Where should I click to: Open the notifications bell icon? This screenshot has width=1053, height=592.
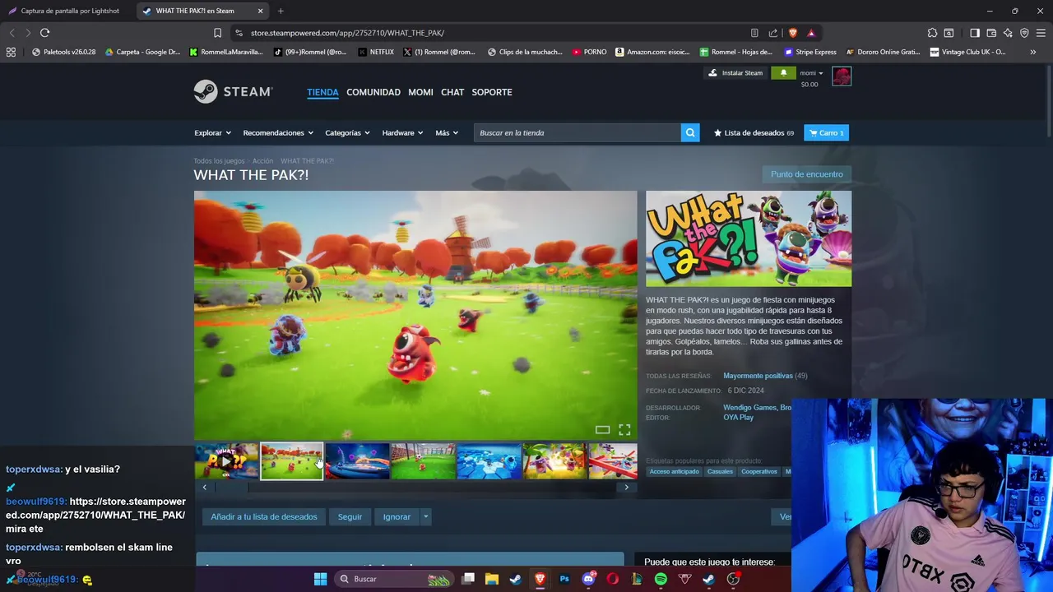[783, 72]
